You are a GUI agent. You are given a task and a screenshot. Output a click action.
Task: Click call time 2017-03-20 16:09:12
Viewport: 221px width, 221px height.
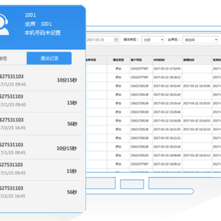167,164
